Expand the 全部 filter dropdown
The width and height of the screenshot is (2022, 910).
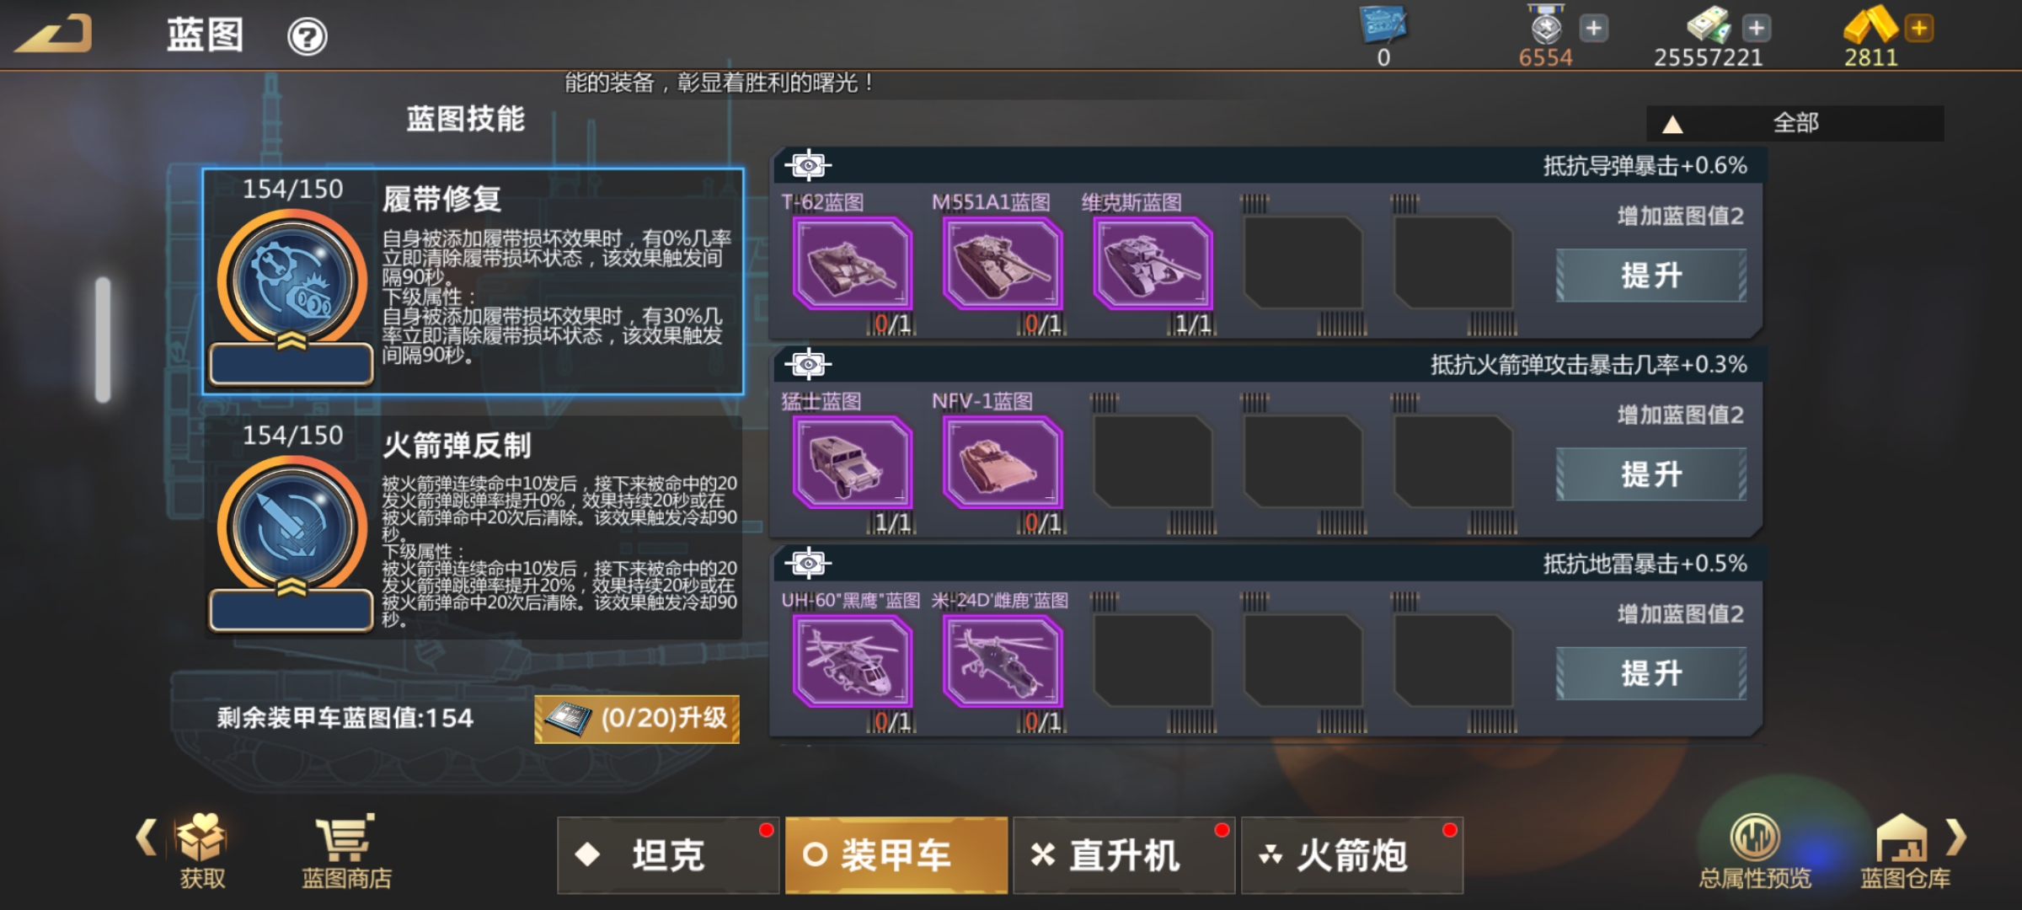1795,124
